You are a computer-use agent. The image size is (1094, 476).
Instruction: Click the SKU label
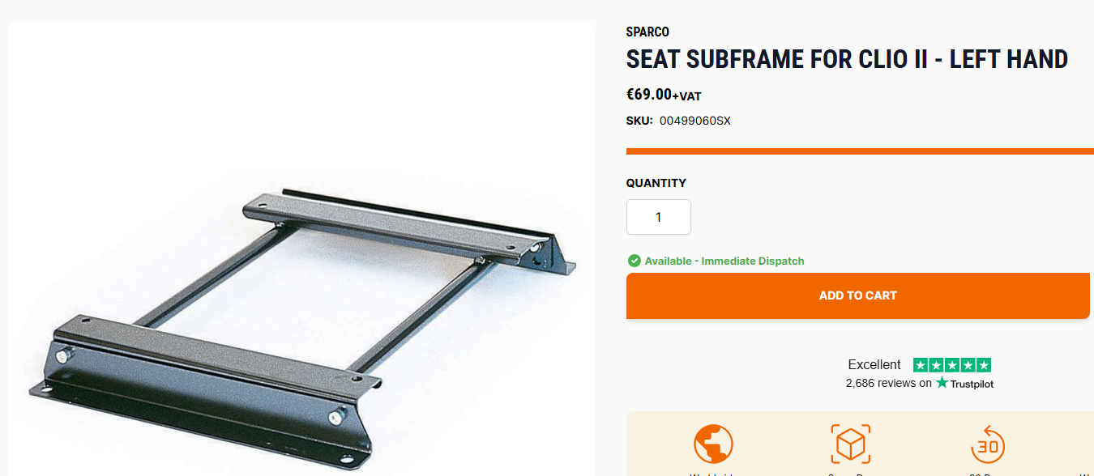(639, 121)
